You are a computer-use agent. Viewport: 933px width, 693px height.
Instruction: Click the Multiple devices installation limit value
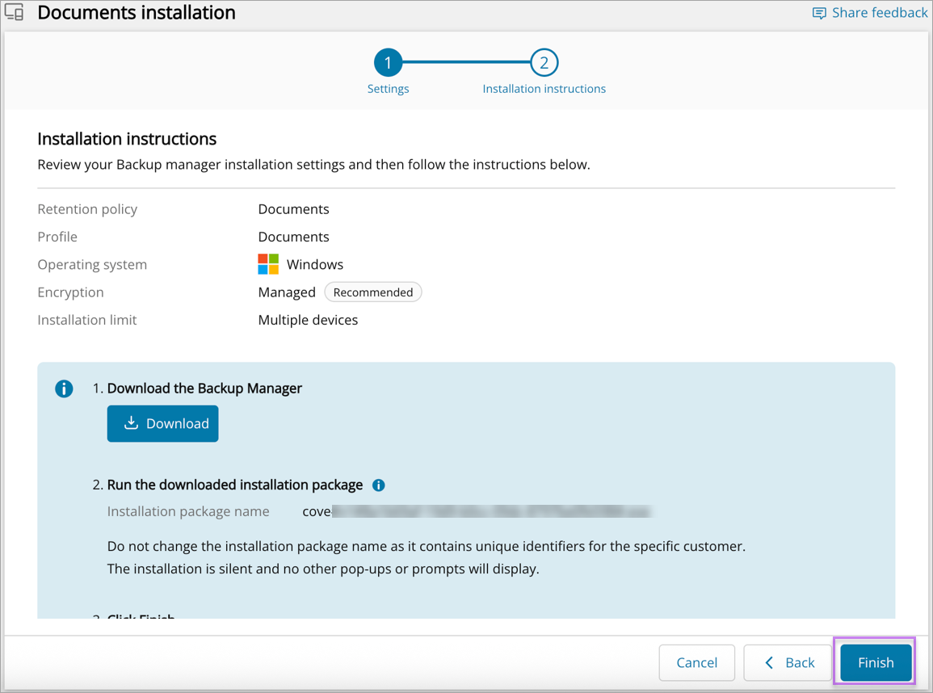[308, 320]
